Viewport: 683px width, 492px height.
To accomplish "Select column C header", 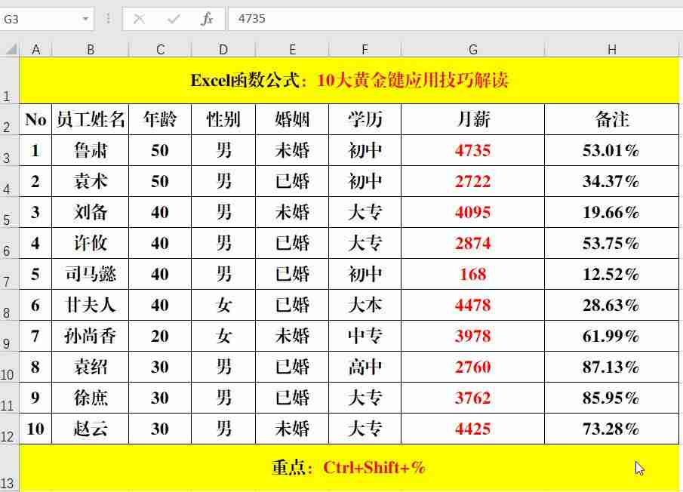I will pyautogui.click(x=160, y=49).
